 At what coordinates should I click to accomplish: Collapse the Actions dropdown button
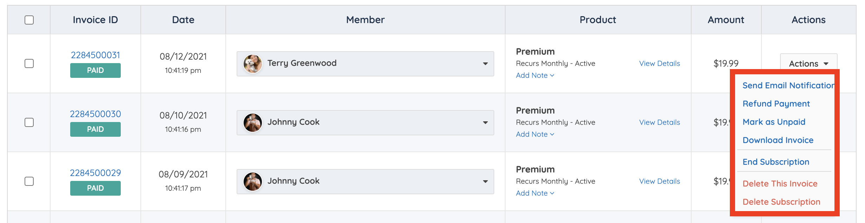click(808, 63)
